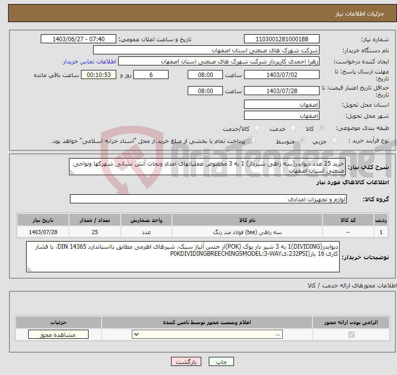Viewport: 397px width, 375px height.
Task: Click the response deadline time field 08:00
Action: pyautogui.click(x=205, y=74)
